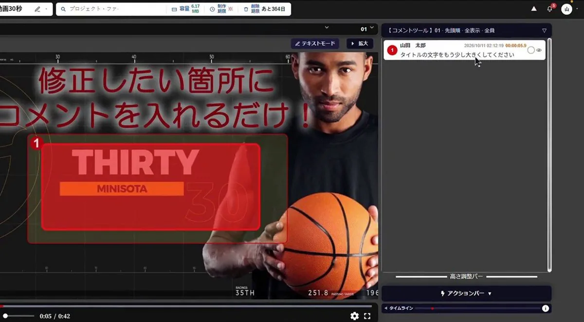Adjust the volume slider
The height and width of the screenshot is (322, 584).
pos(19,316)
